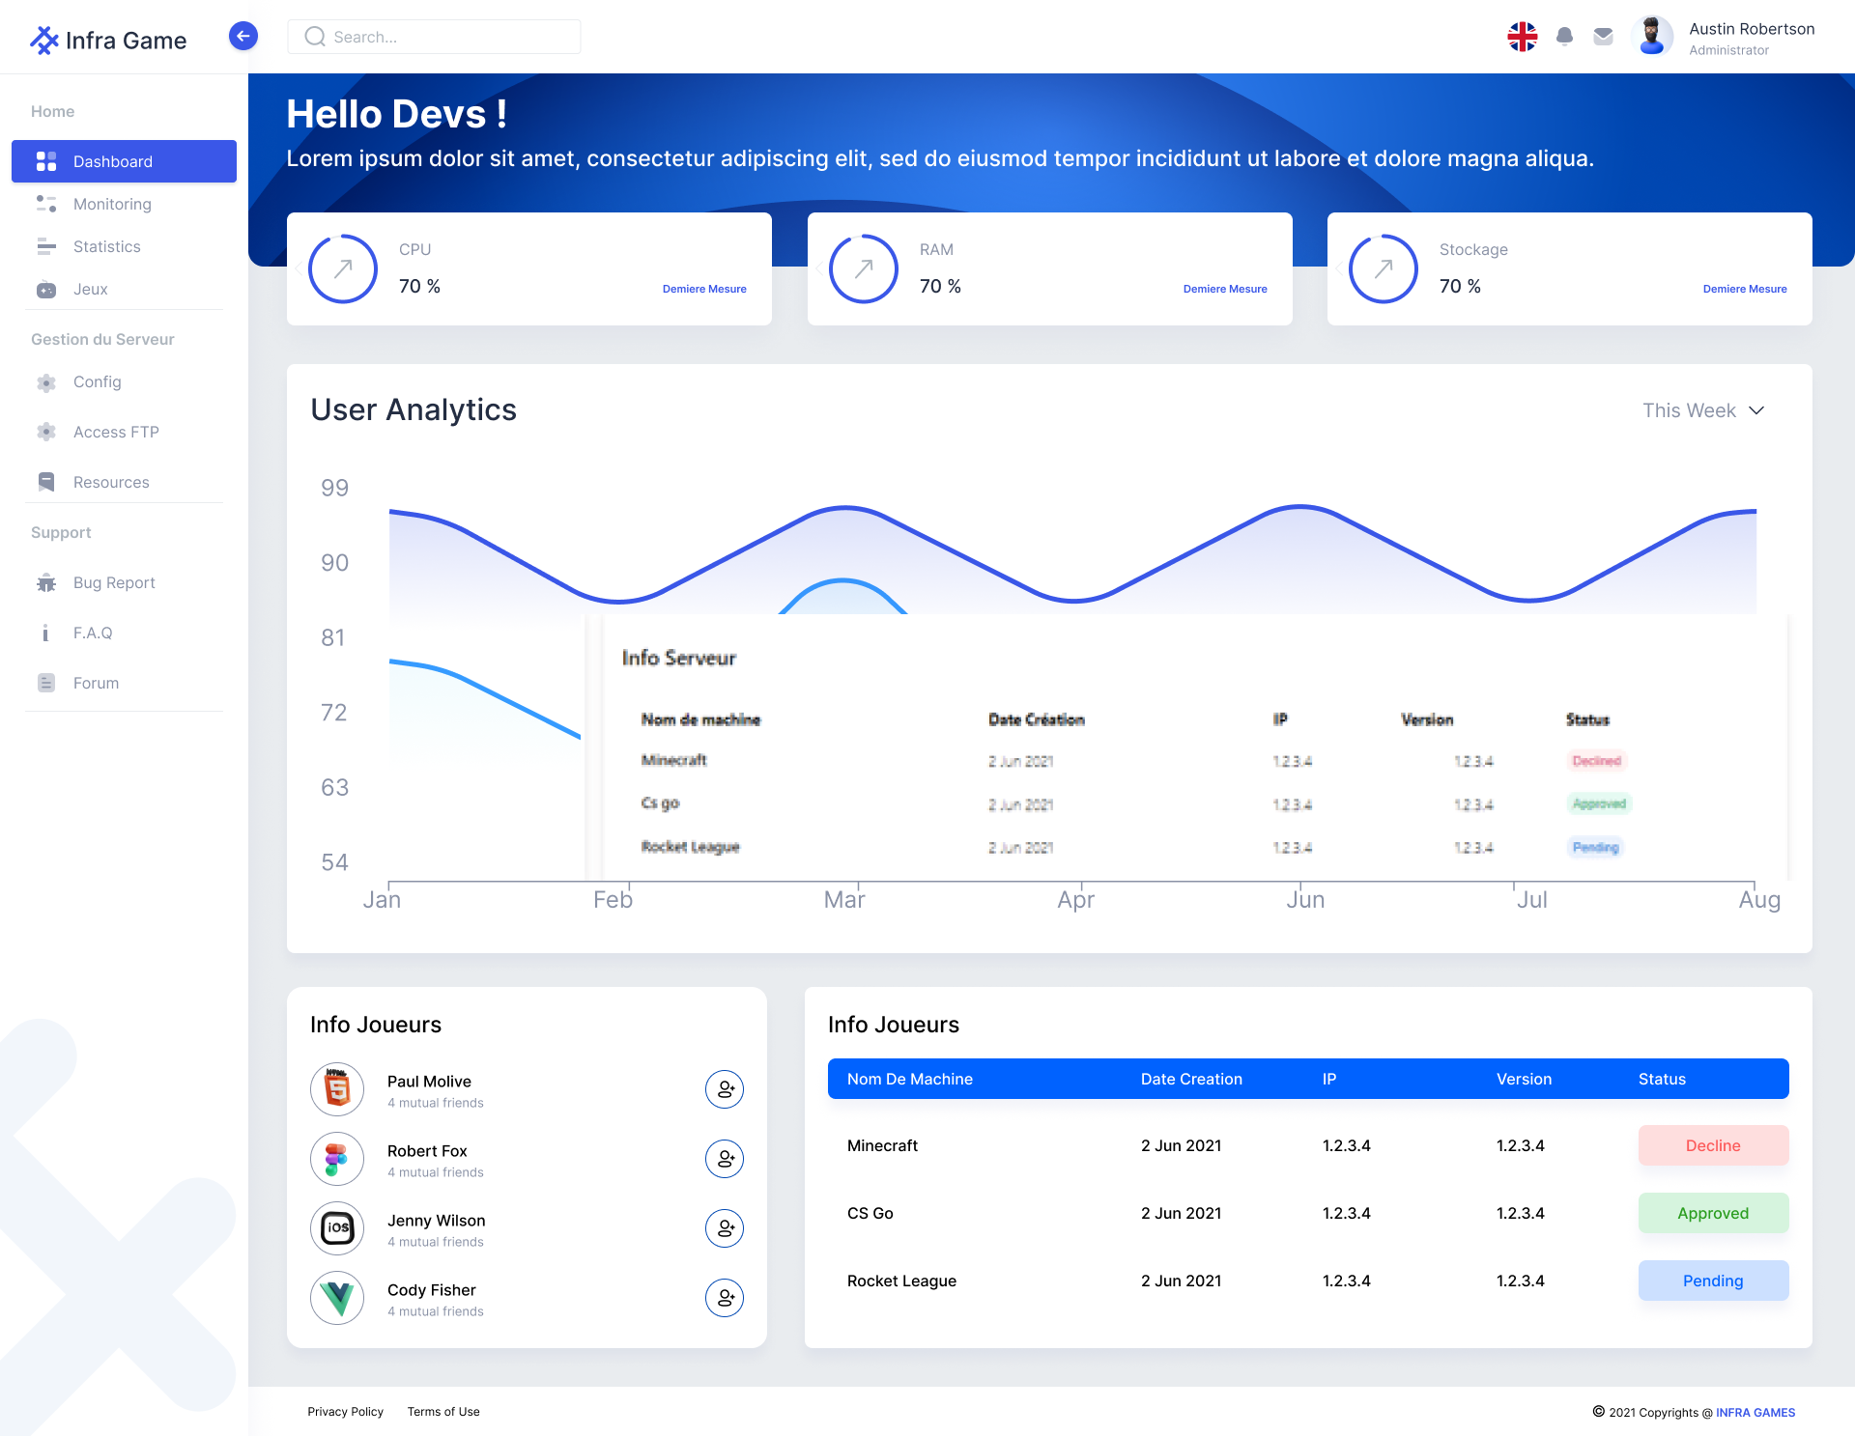Open Privacy Policy footer link
This screenshot has width=1855, height=1436.
(x=345, y=1412)
